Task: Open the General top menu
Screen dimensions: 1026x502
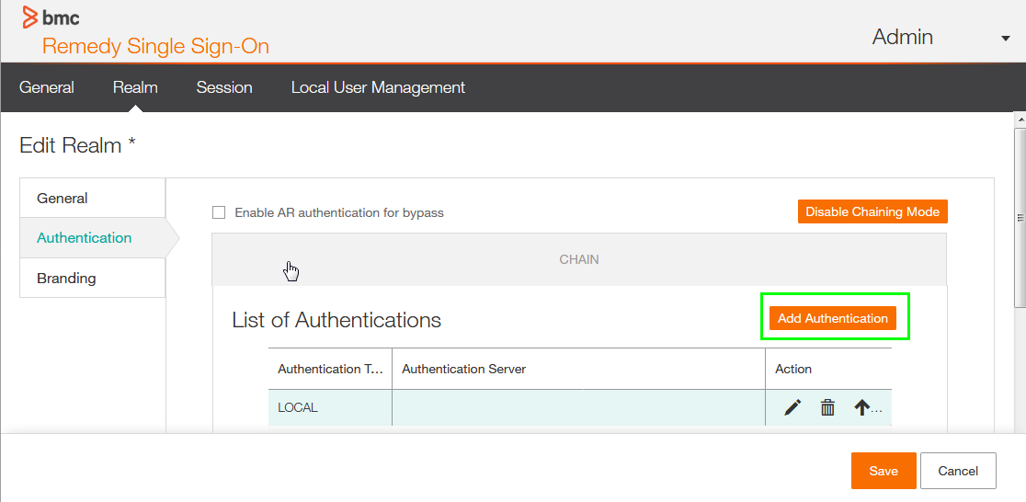Action: coord(47,87)
